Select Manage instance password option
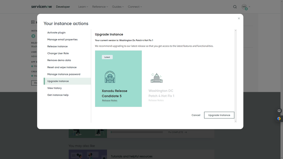 point(64,74)
